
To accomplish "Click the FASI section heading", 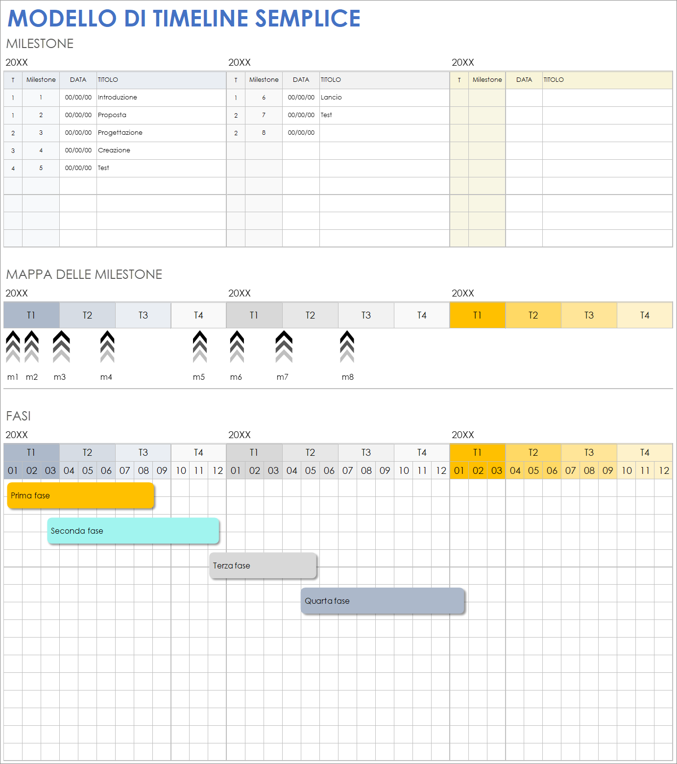I will click(19, 416).
